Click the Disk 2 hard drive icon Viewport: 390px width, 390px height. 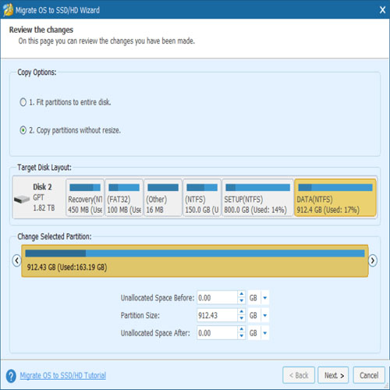point(22,200)
